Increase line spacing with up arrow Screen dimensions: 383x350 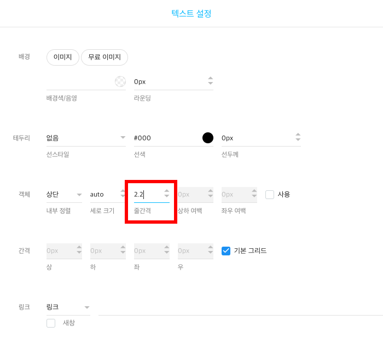pyautogui.click(x=166, y=191)
